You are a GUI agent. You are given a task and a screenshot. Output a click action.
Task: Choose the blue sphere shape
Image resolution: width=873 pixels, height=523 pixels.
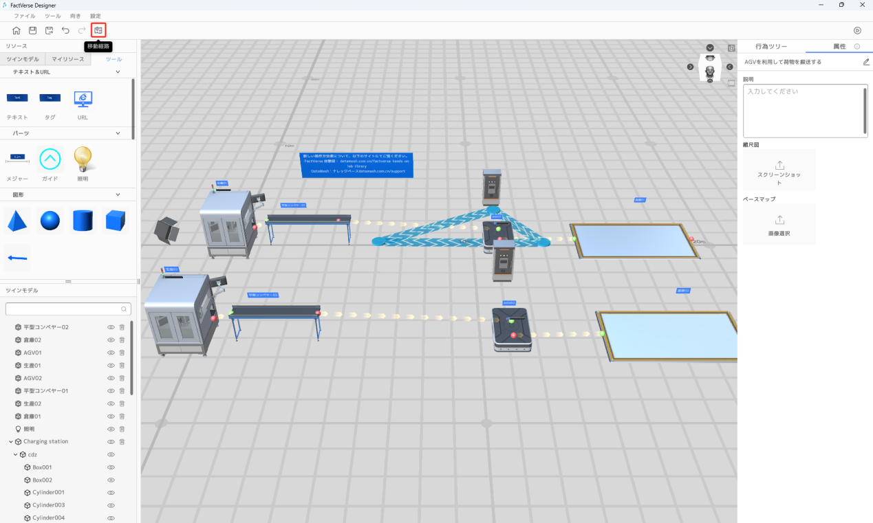pos(50,221)
